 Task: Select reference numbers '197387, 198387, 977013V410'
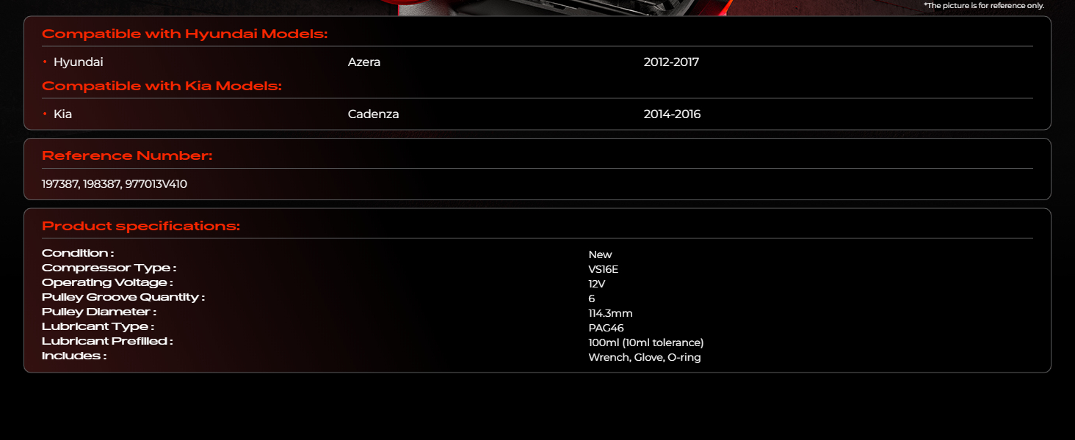[115, 184]
